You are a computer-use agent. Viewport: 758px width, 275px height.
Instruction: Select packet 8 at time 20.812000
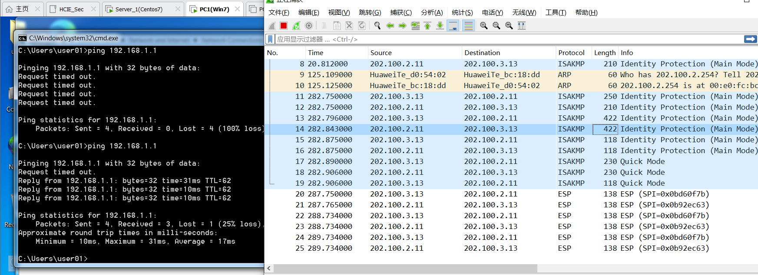tap(511, 64)
